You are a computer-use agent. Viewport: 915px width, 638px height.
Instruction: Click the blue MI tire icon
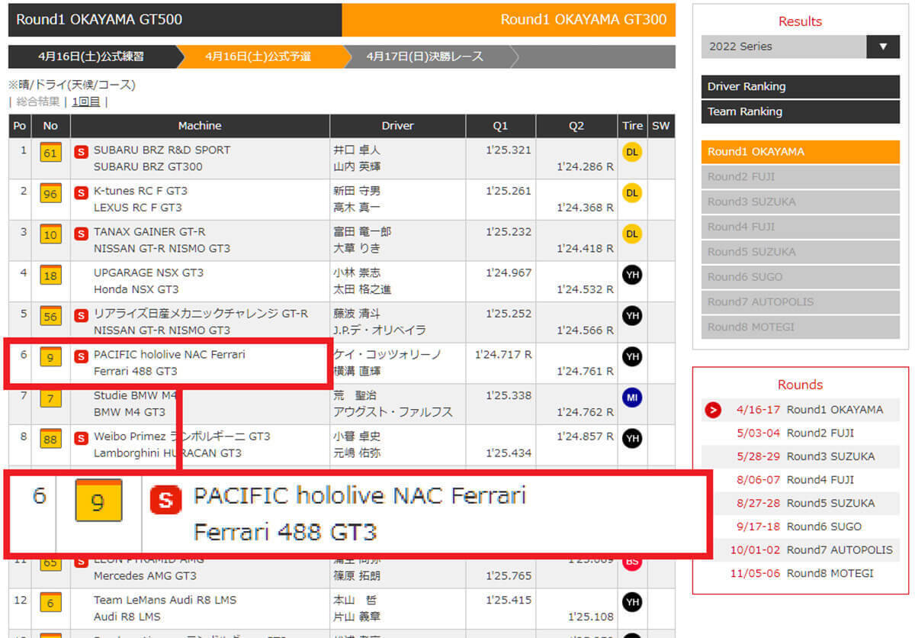coord(631,398)
